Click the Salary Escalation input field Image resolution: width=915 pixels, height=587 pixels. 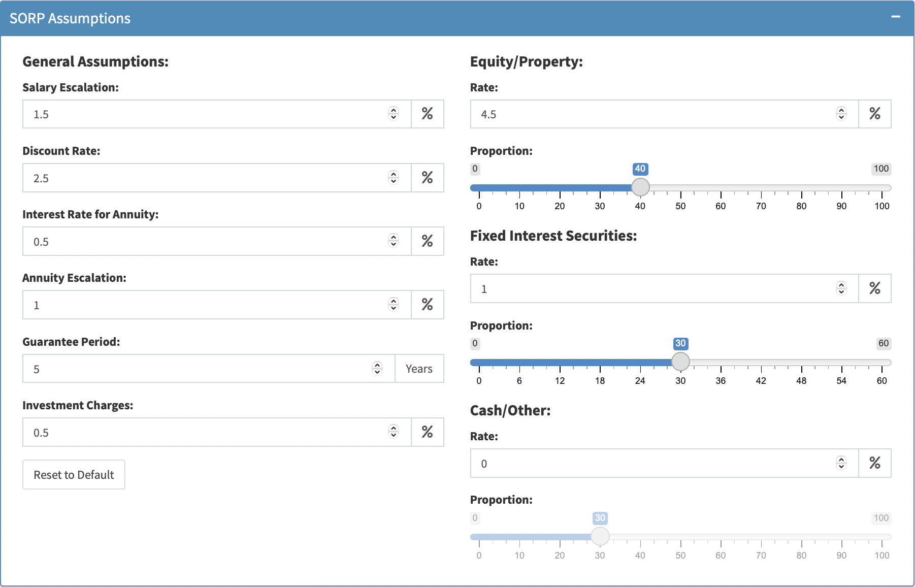[203, 114]
